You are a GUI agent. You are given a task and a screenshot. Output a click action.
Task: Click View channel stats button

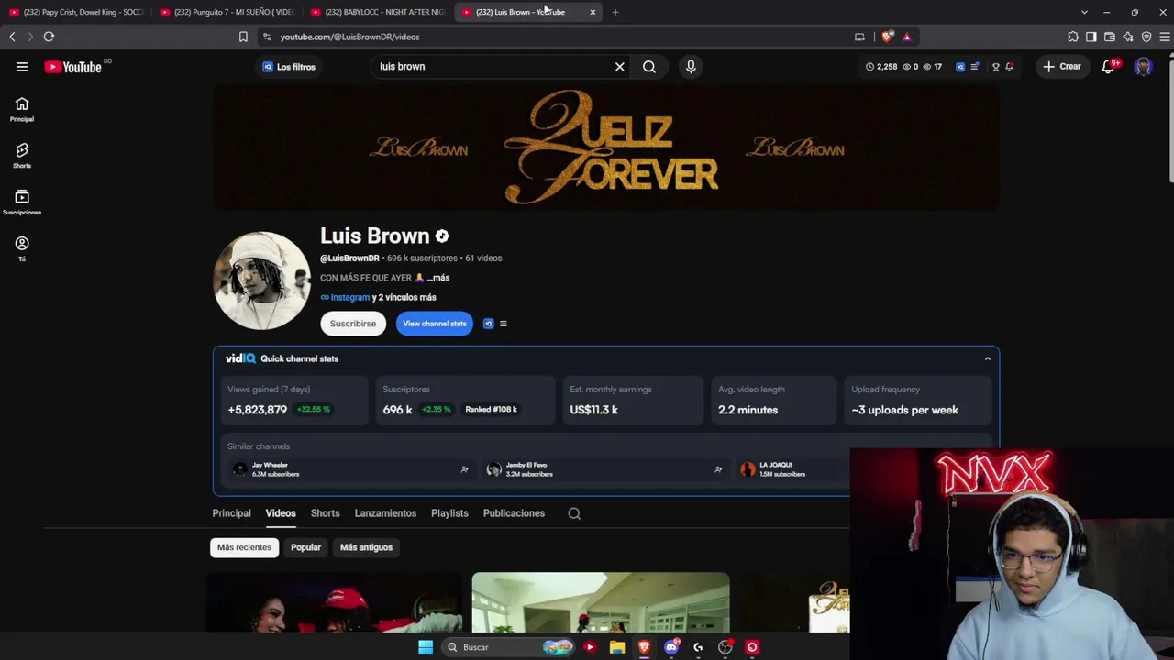(x=435, y=324)
